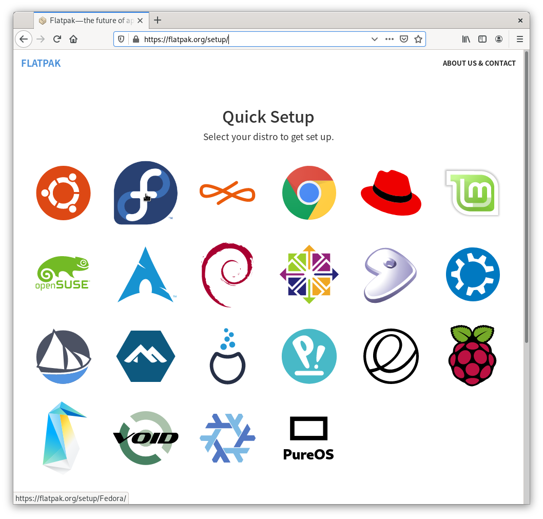
Task: Open the Library view
Action: pos(466,39)
